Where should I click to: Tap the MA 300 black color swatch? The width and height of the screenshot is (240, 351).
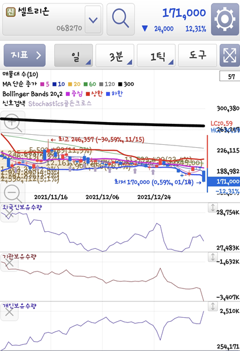(x=121, y=84)
